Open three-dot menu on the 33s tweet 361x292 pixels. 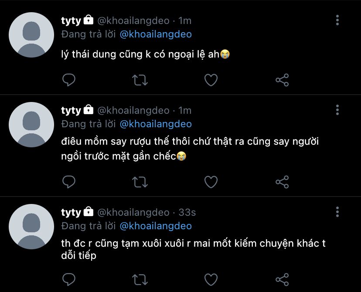point(337,212)
